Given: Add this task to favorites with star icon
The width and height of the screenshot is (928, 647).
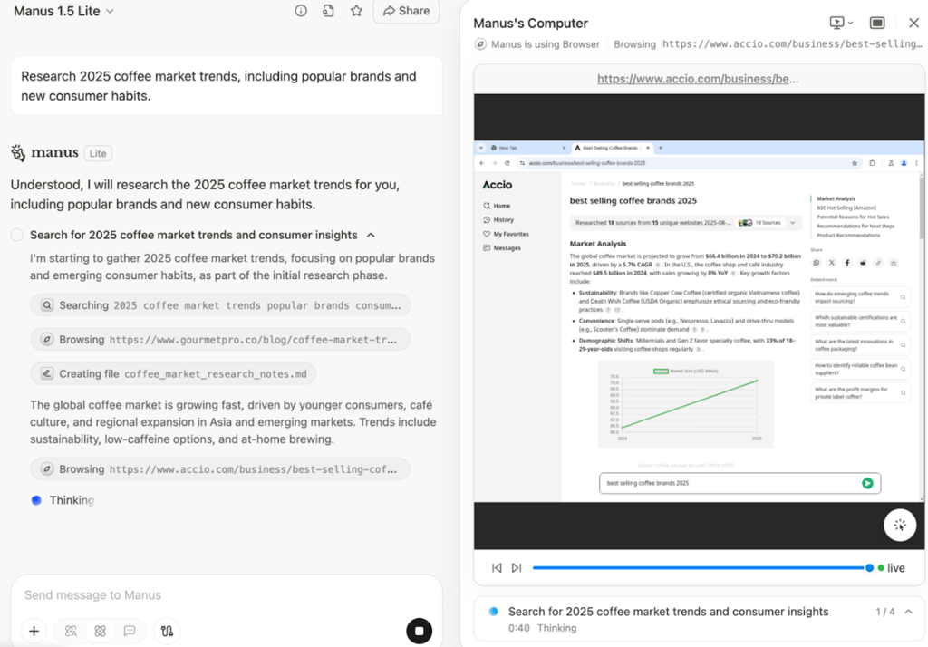Looking at the screenshot, I should point(356,11).
